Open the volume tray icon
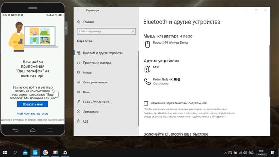This screenshot has height=157, width=279. [245, 153]
